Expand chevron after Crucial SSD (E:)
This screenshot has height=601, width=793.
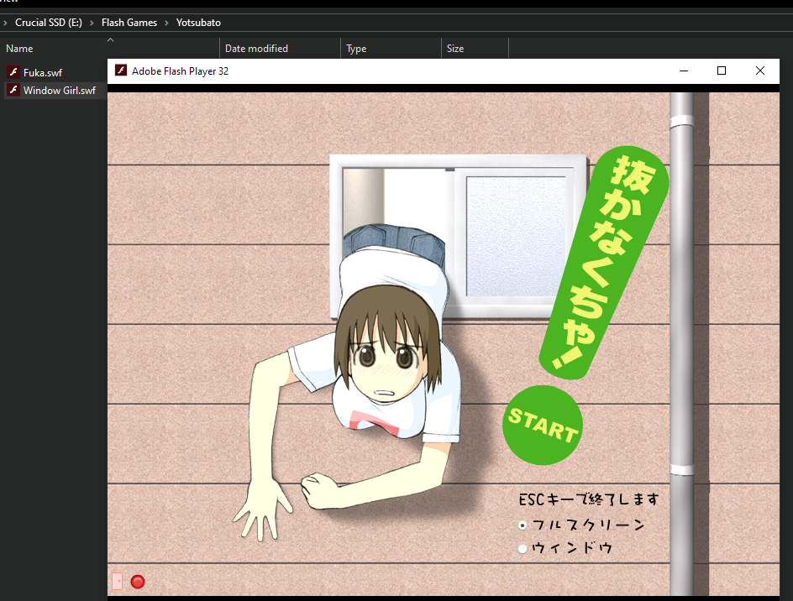pyautogui.click(x=92, y=23)
